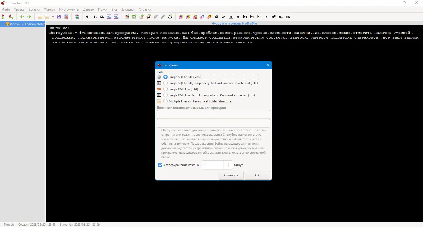The height and width of the screenshot is (227, 423).
Task: Save the document with floppy icon
Action: (59, 17)
